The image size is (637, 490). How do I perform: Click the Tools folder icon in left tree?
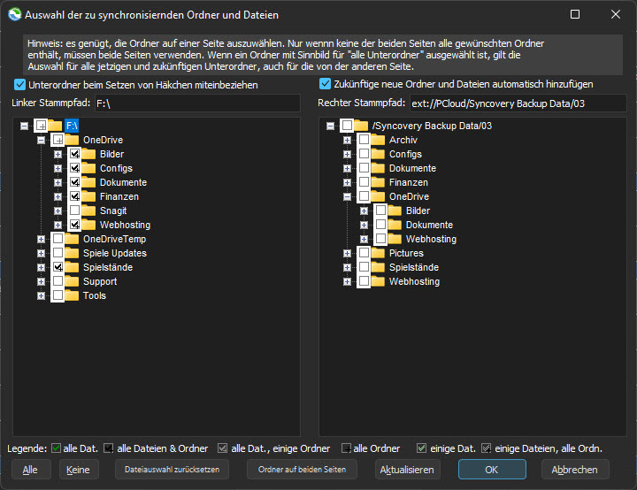(72, 295)
